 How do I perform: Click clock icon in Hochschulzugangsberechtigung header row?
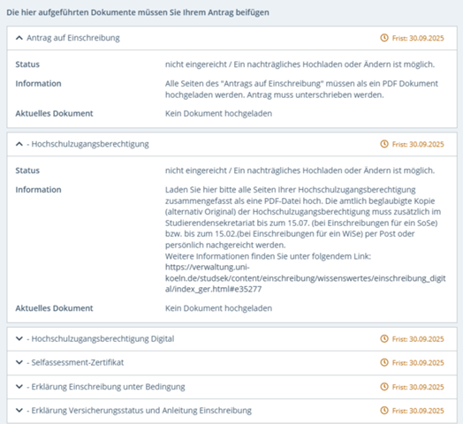point(384,144)
